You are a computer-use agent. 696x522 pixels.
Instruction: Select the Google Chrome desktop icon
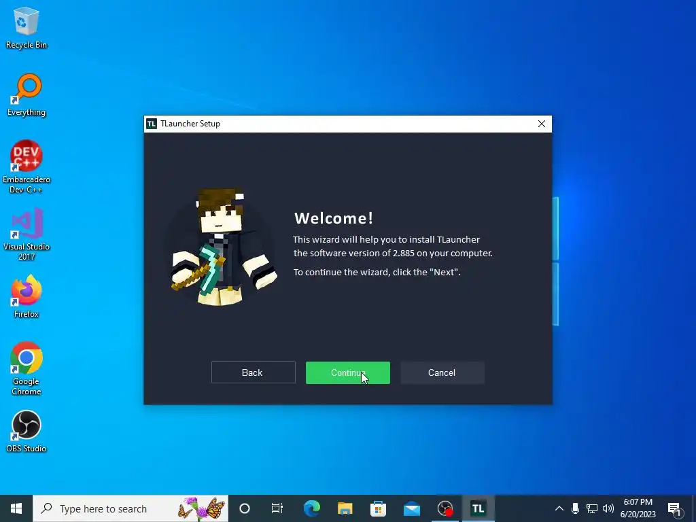(27, 368)
